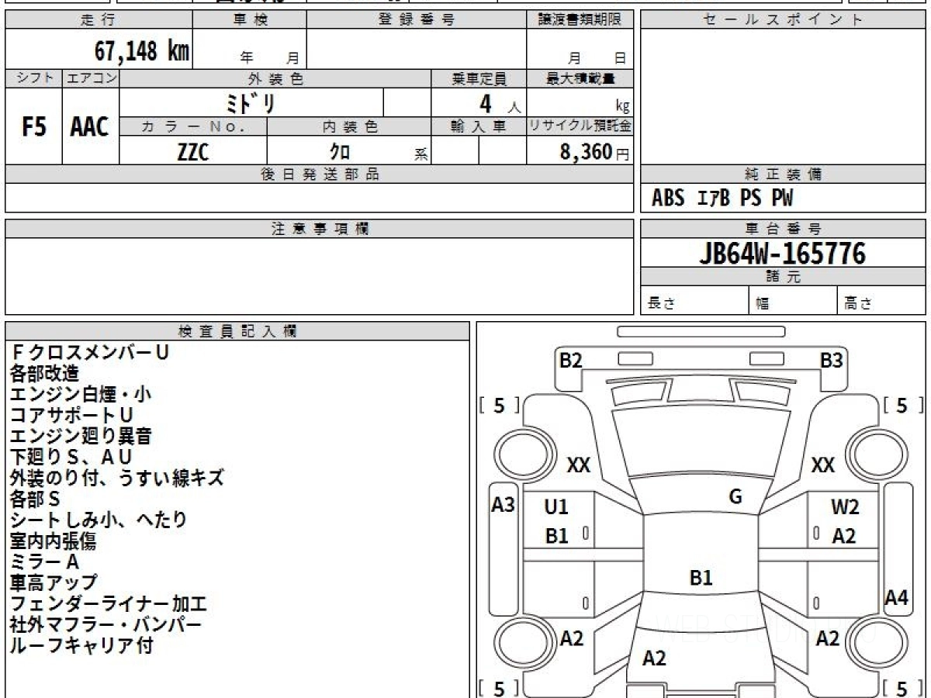Click the note 室内内張傷
931x698 pixels.
tap(54, 541)
